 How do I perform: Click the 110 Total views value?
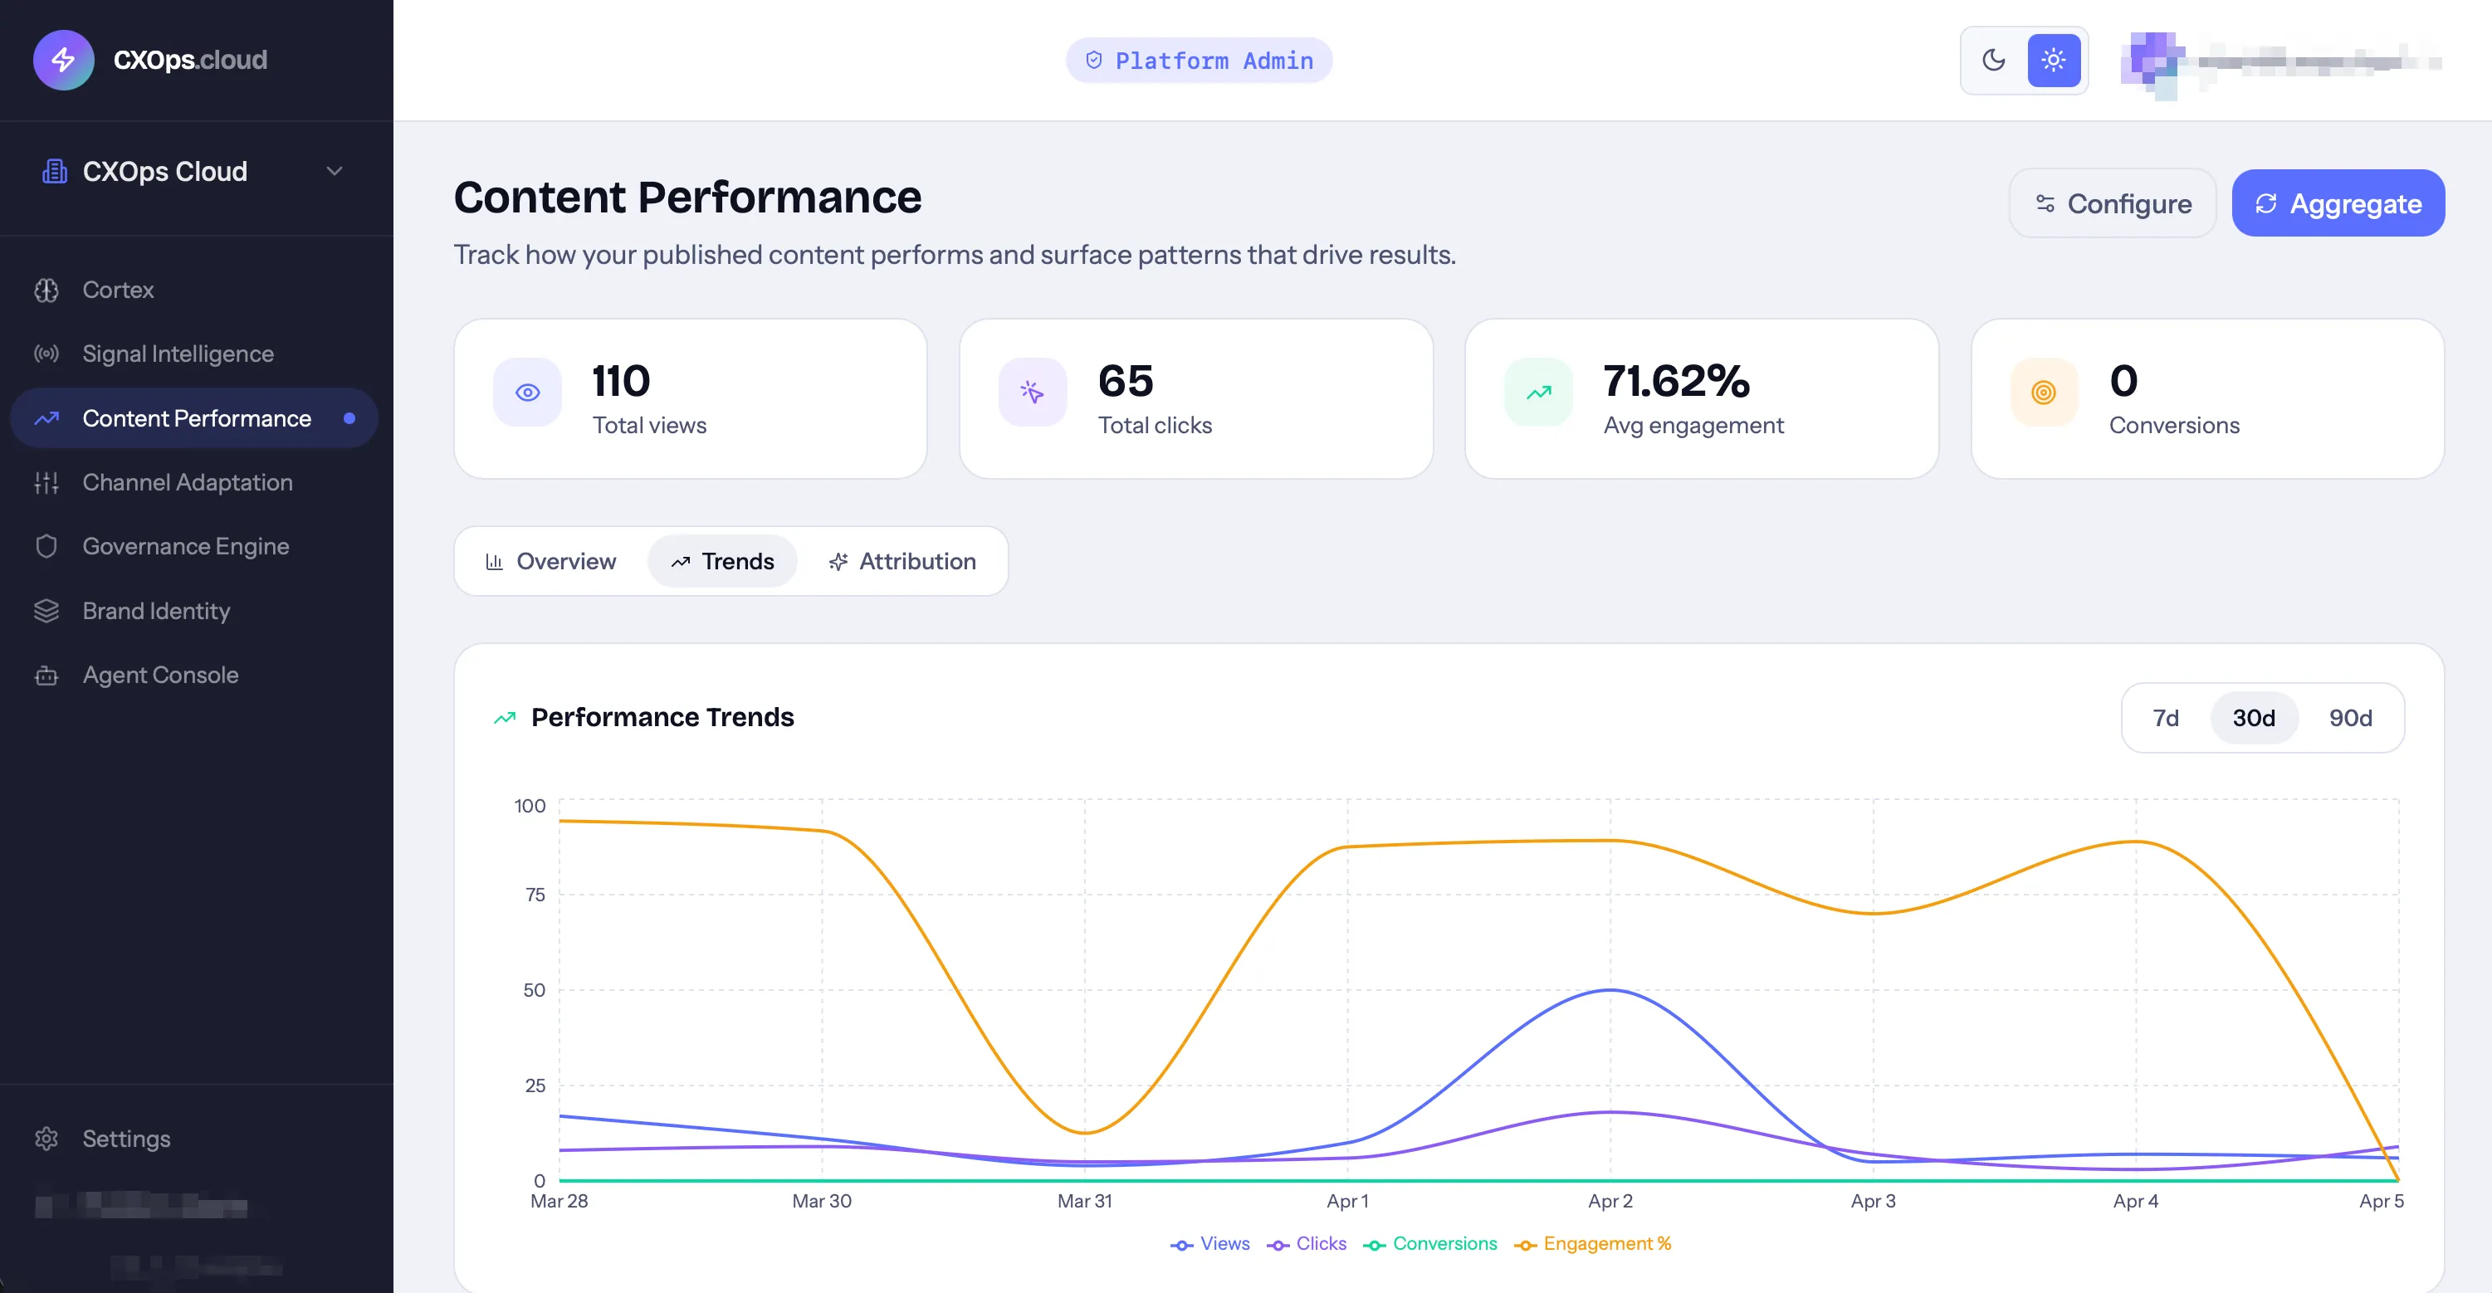click(x=621, y=381)
